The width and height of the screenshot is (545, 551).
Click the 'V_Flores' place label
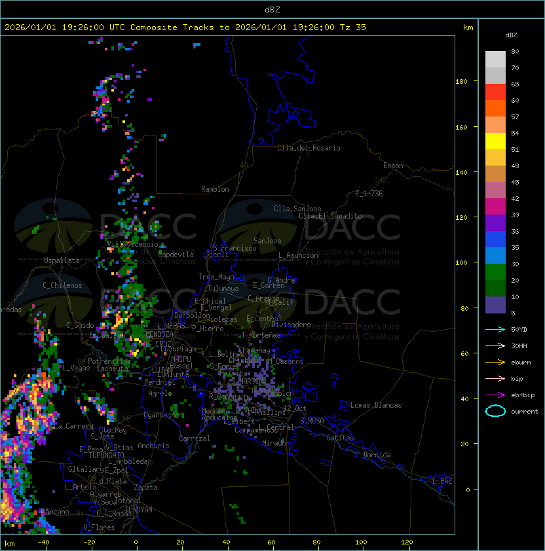coord(99,527)
